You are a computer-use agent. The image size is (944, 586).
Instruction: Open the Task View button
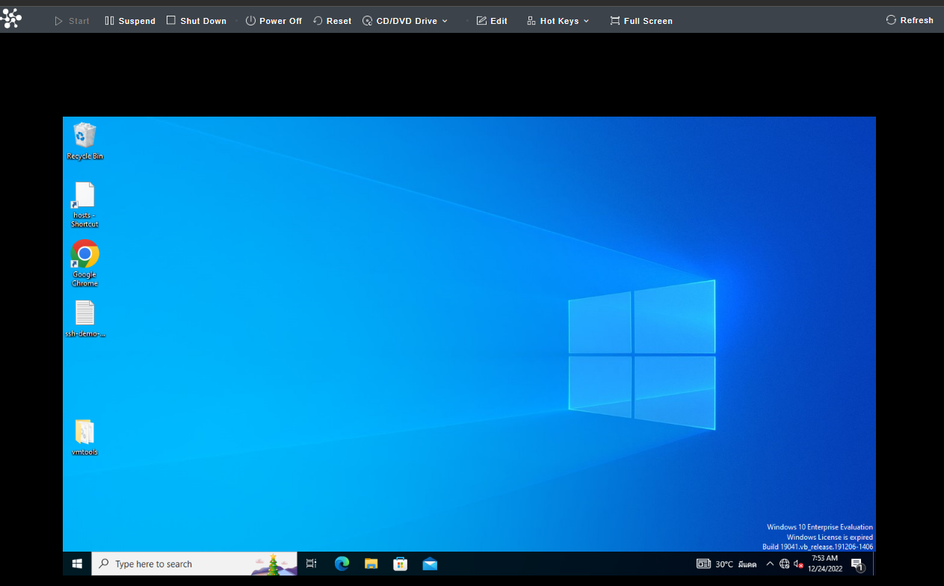[312, 564]
